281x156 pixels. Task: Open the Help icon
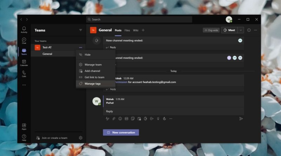point(24,137)
